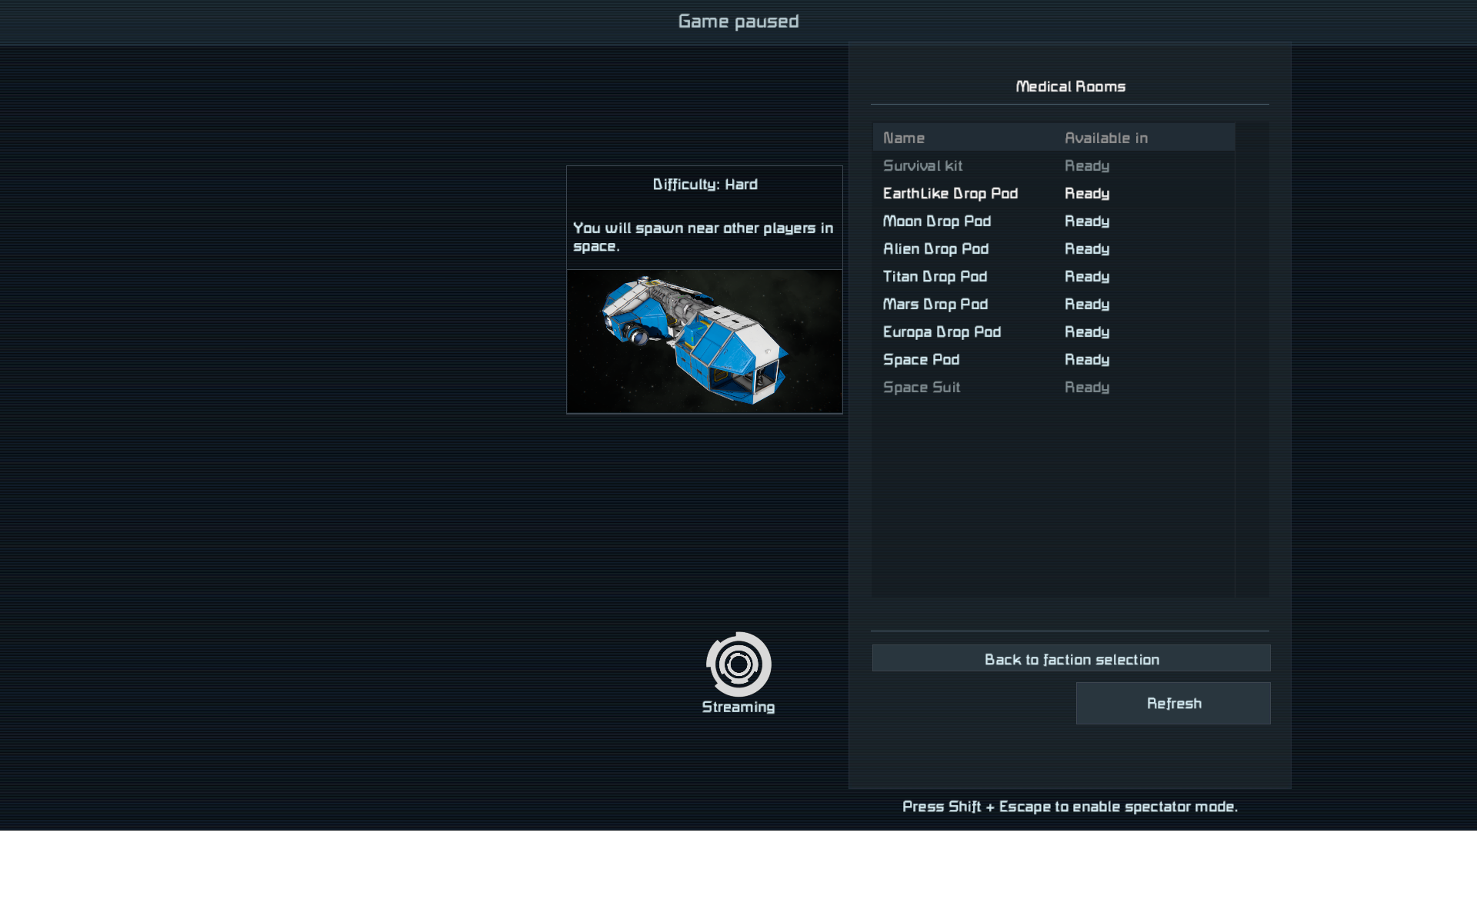The image size is (1477, 899).
Task: Click the Streaming spinner icon
Action: click(x=738, y=664)
